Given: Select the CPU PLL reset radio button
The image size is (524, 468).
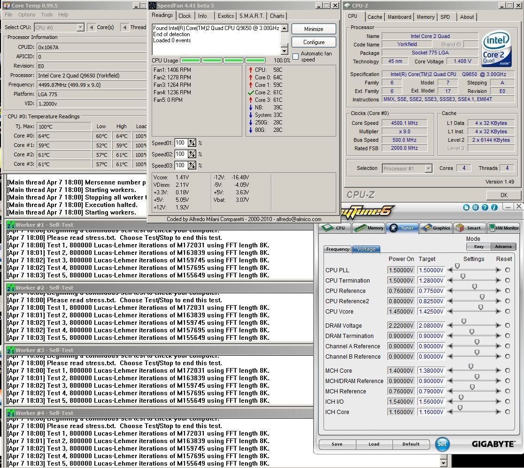Looking at the screenshot, I should point(508,270).
